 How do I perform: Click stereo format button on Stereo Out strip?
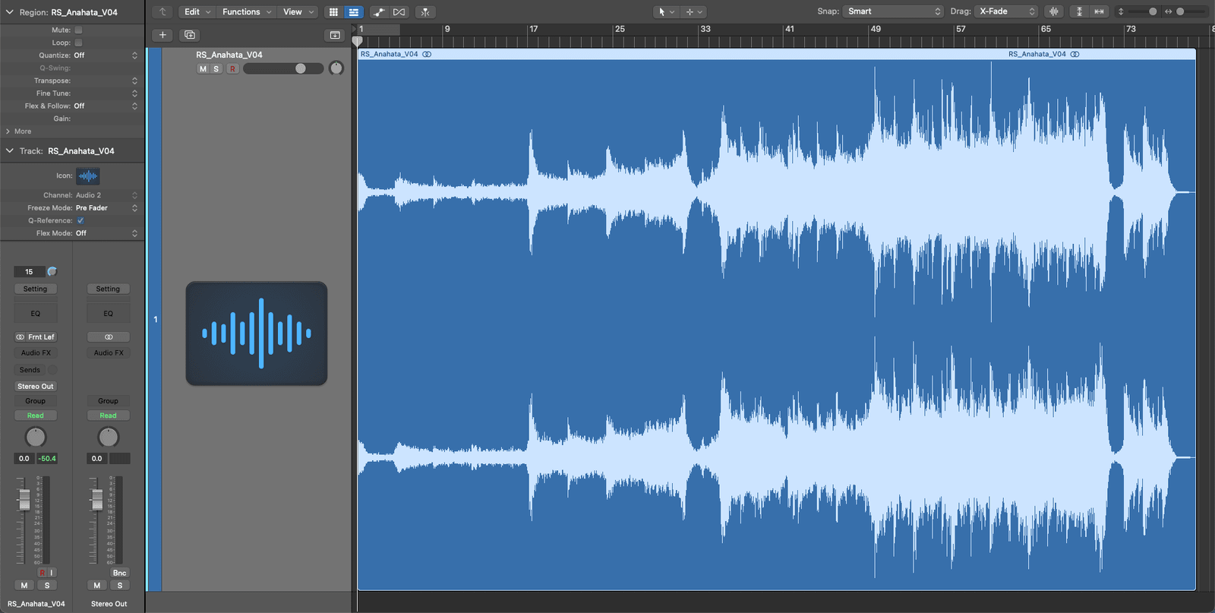(x=109, y=337)
